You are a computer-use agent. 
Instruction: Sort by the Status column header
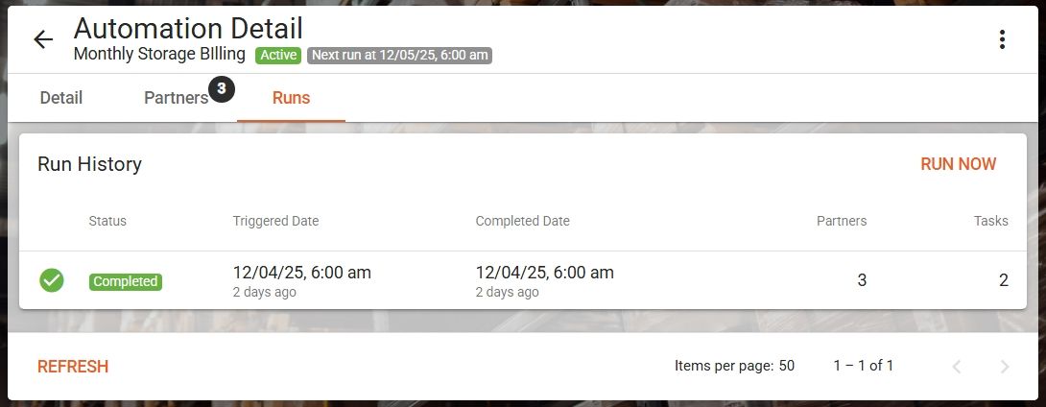pyautogui.click(x=107, y=221)
